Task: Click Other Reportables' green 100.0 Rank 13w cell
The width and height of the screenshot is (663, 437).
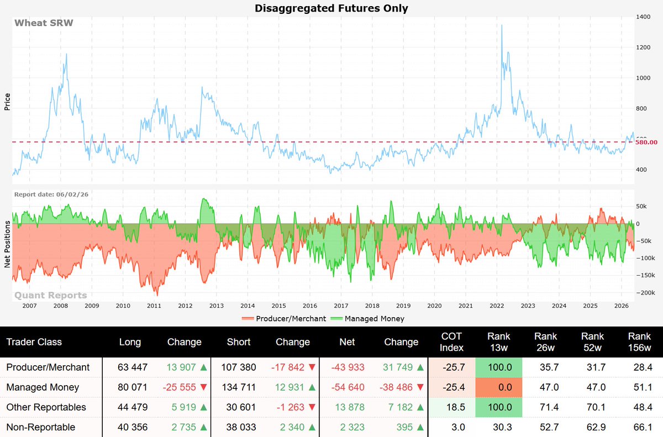Action: (x=499, y=407)
